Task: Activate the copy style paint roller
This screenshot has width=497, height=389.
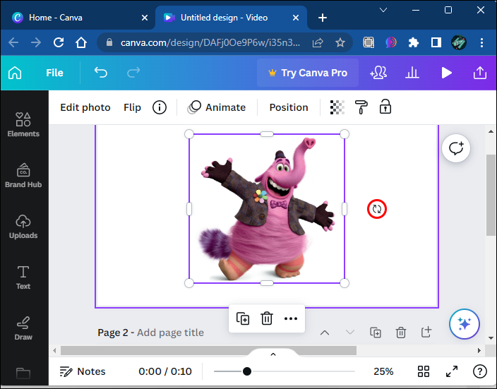Action: 361,107
